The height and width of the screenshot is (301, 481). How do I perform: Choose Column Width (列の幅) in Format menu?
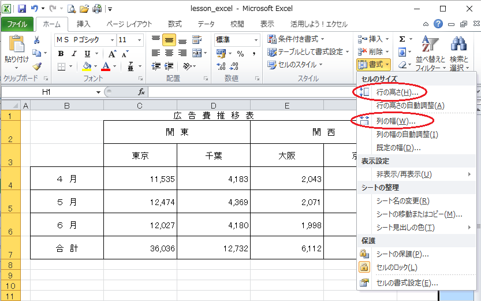pyautogui.click(x=416, y=121)
